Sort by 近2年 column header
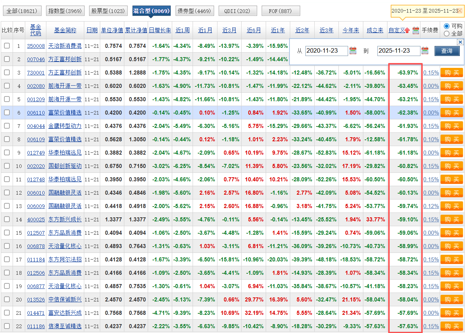Image resolution: width=465 pixels, height=333 pixels. click(x=302, y=30)
